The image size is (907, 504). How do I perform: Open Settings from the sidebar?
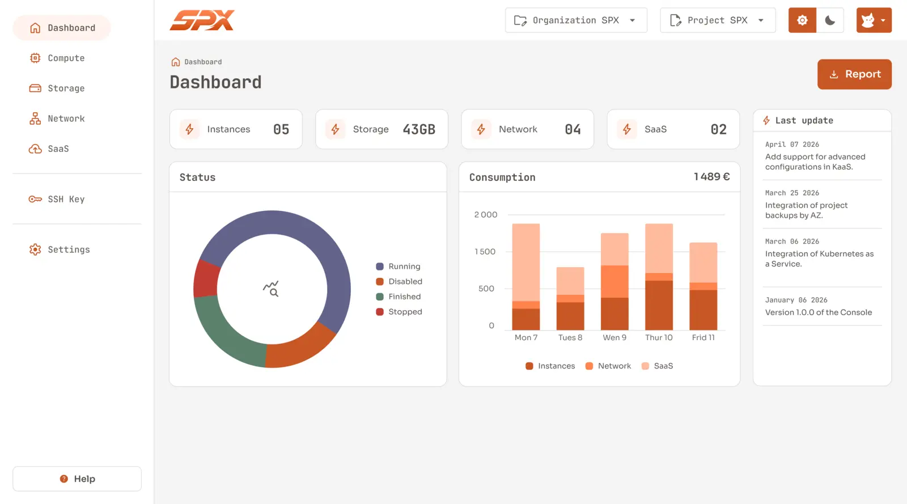coord(60,249)
